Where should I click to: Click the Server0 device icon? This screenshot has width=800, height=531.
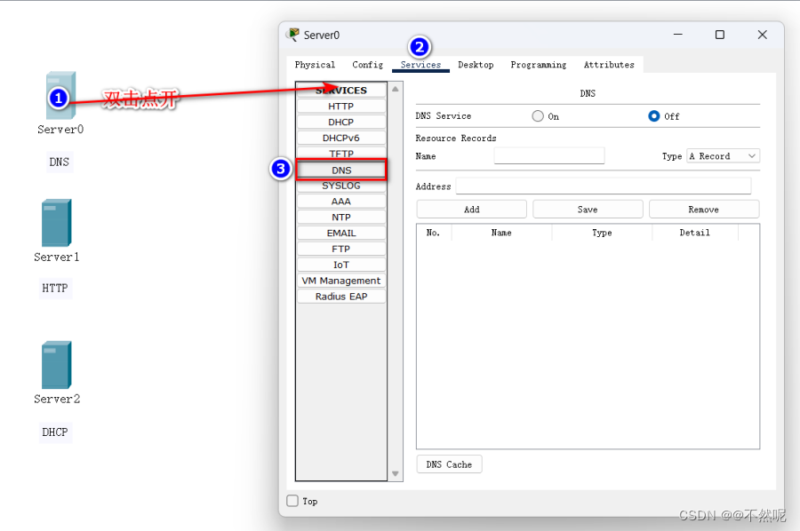pos(60,95)
